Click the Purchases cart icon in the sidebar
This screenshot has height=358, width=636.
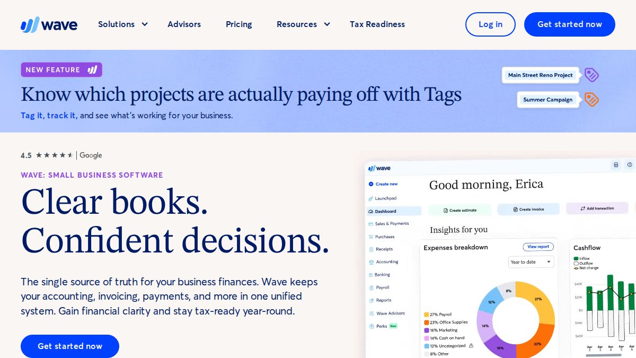click(371, 237)
